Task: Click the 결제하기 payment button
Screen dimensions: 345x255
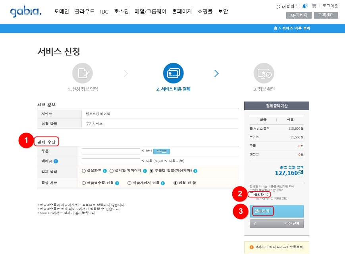Action: tap(277, 211)
